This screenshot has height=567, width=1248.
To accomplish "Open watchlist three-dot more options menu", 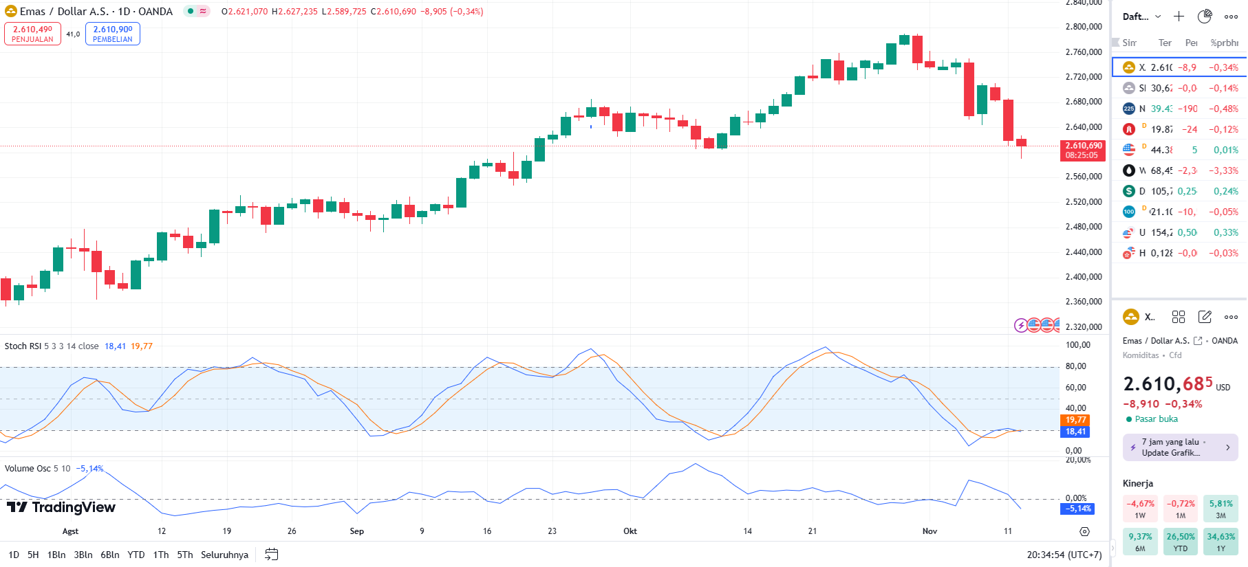I will tap(1231, 16).
